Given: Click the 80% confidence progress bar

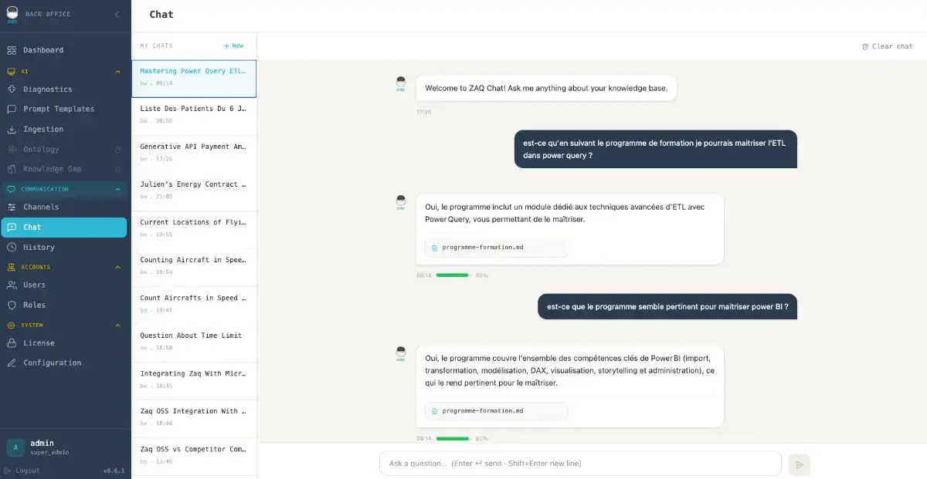Looking at the screenshot, I should tap(453, 275).
